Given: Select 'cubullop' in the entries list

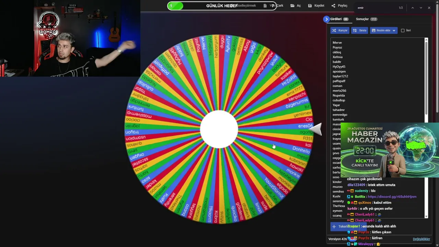Looking at the screenshot, I should [x=339, y=101].
